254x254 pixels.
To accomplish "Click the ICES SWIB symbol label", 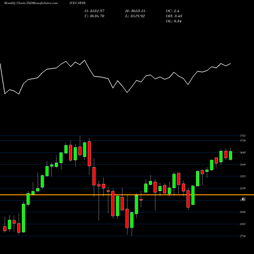I will click(x=77, y=3).
